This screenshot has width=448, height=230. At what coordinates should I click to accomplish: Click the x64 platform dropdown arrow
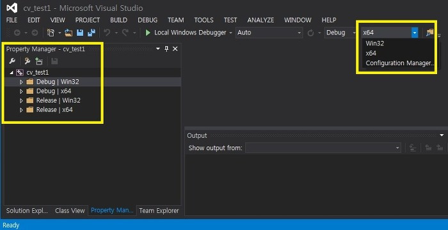click(x=415, y=33)
